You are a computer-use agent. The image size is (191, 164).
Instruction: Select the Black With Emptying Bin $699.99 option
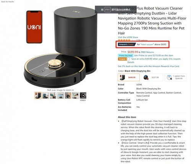point(129,77)
